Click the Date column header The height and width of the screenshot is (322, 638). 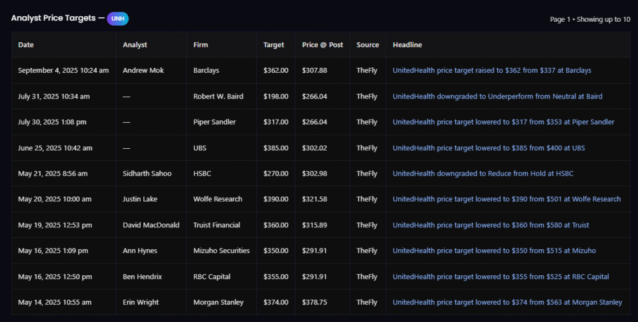pos(26,45)
